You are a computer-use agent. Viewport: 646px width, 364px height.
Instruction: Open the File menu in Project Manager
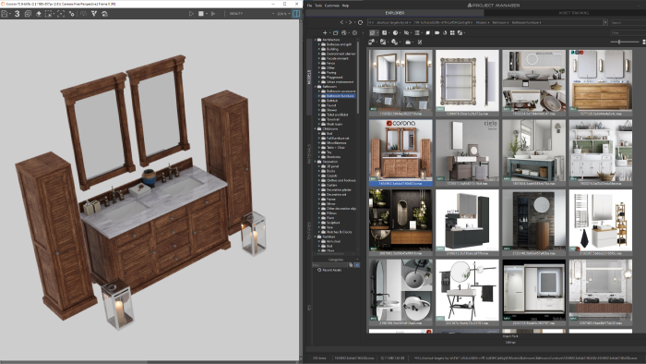pos(309,6)
